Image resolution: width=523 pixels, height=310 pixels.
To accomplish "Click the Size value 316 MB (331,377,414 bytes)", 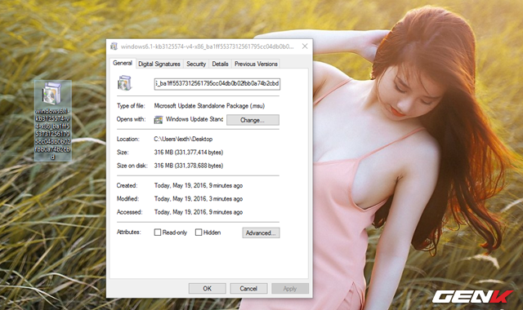I will click(189, 153).
